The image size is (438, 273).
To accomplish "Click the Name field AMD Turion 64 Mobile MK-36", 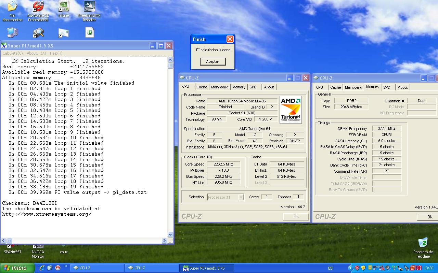I will 243,101.
